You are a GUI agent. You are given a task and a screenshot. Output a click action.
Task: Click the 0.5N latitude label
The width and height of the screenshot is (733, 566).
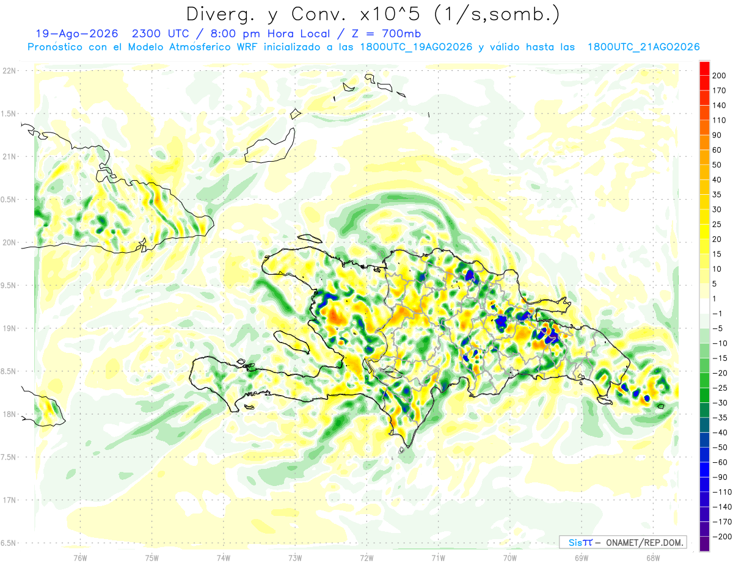8,200
